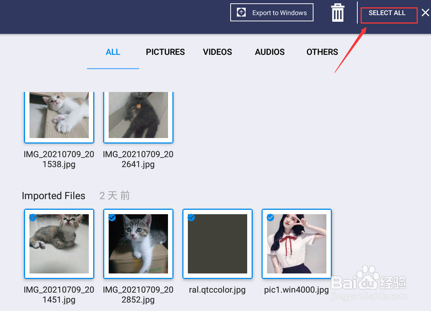This screenshot has height=311, width=431.
Task: Close the file manager with the X icon
Action: coord(425,12)
